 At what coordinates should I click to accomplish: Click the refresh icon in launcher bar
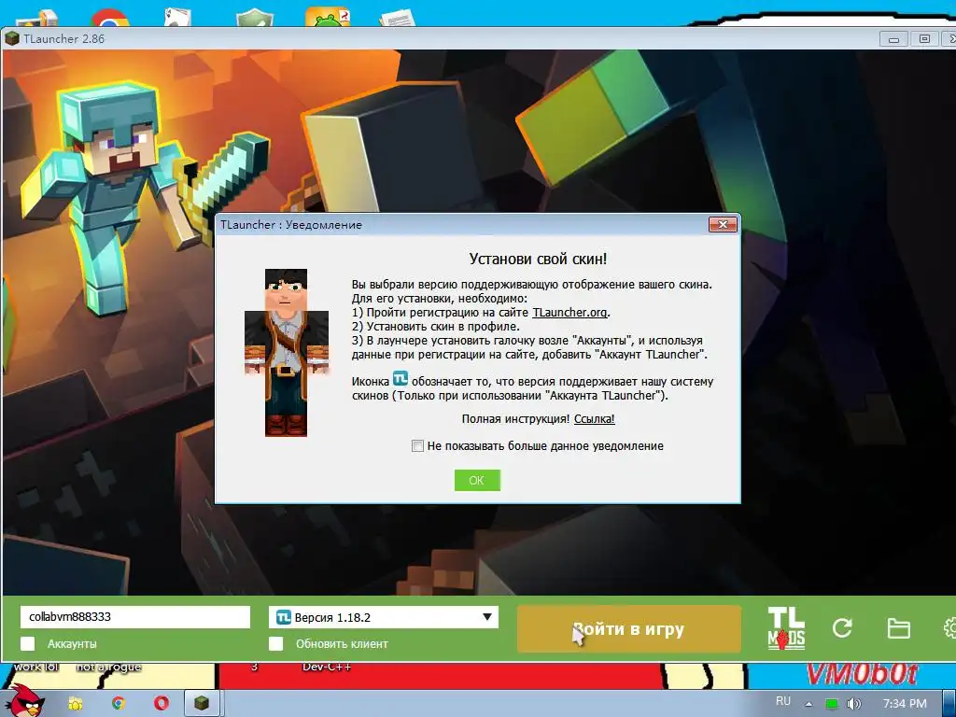[x=842, y=628]
